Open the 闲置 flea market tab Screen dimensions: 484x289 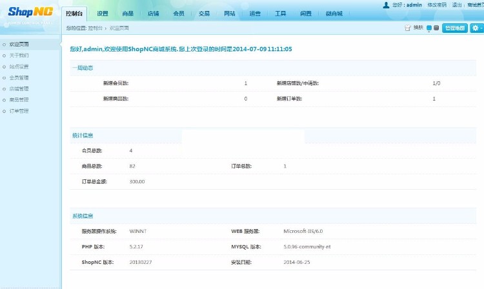(x=306, y=14)
